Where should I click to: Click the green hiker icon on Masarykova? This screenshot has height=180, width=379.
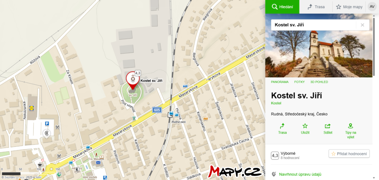pyautogui.click(x=134, y=118)
